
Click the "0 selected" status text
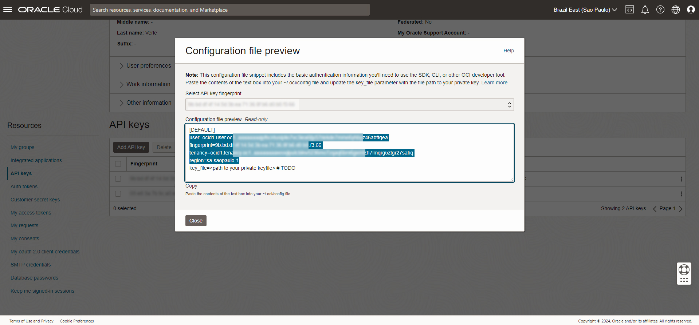point(125,209)
